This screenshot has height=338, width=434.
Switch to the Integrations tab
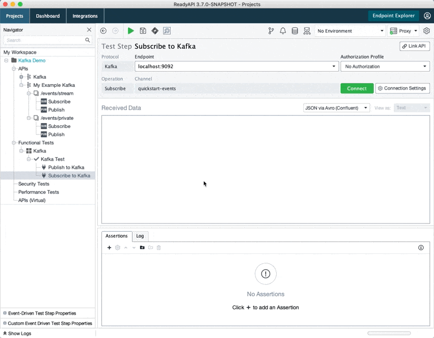click(85, 16)
